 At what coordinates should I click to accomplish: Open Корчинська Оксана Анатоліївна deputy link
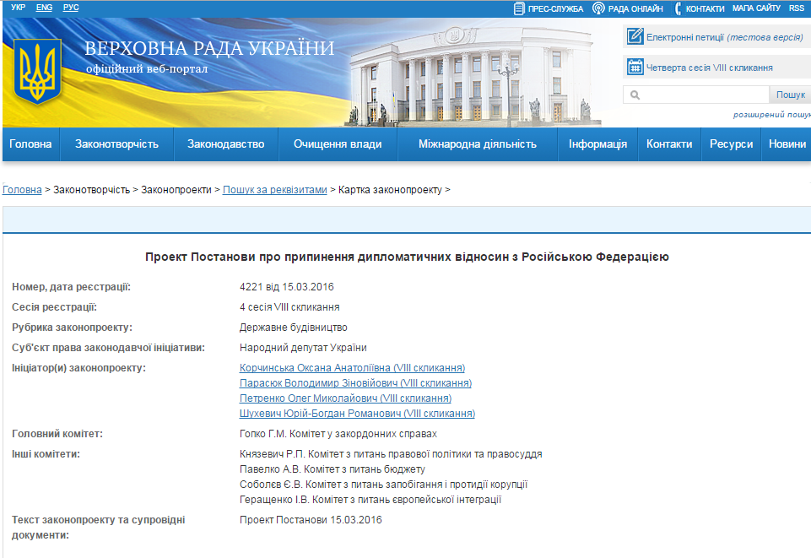352,368
